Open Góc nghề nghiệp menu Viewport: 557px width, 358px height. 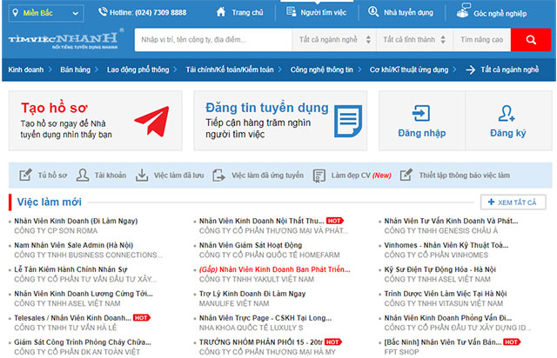click(500, 14)
